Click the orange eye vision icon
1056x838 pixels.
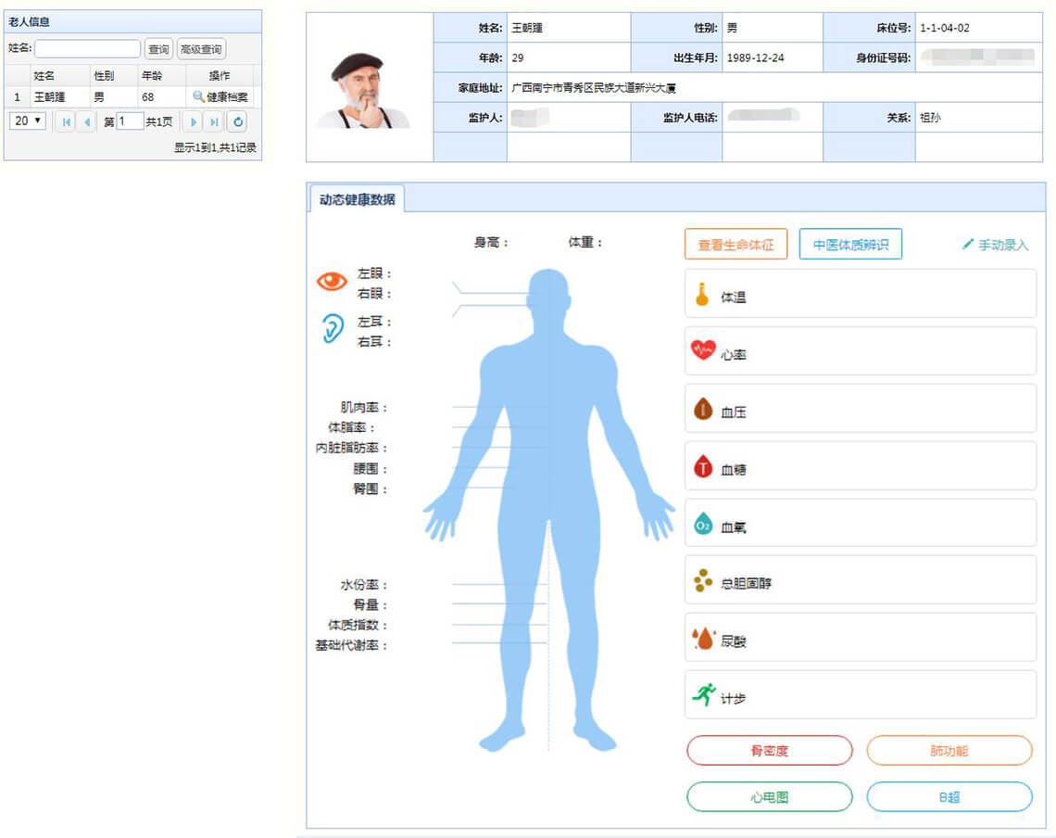[332, 282]
